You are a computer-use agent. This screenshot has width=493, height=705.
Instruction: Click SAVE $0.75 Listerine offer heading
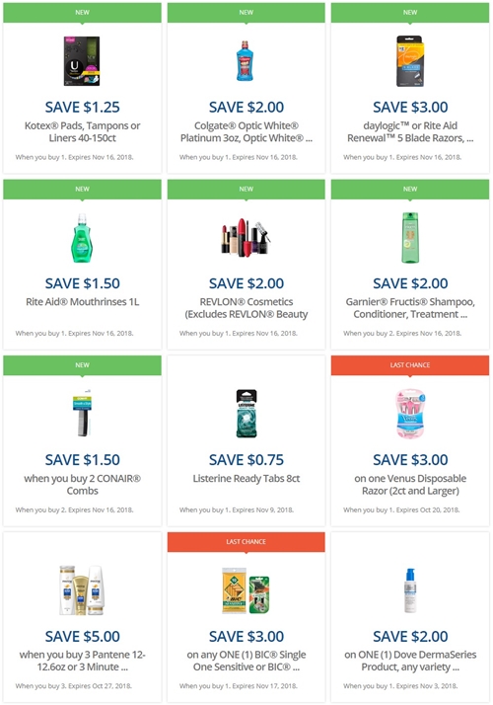[x=246, y=459]
